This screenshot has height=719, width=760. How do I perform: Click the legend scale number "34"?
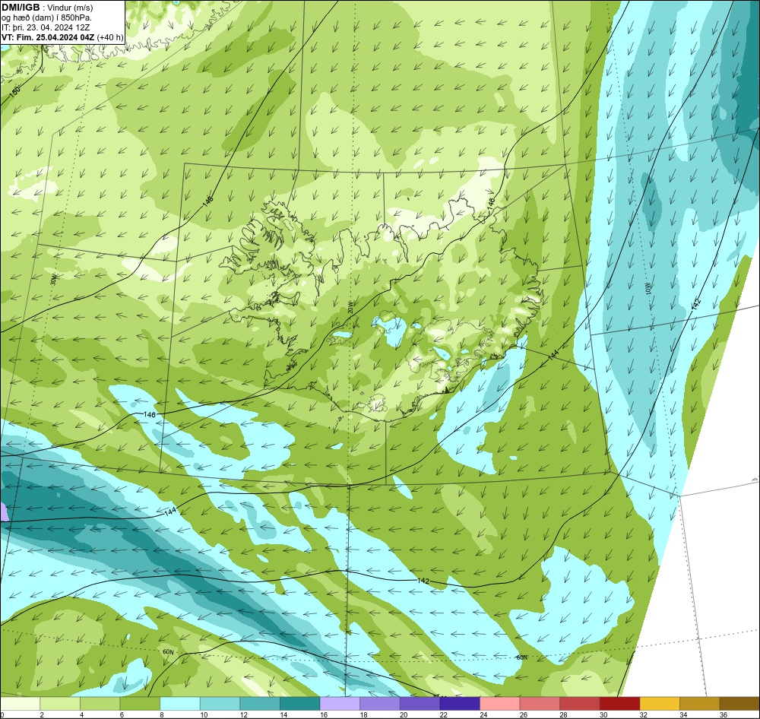683,714
